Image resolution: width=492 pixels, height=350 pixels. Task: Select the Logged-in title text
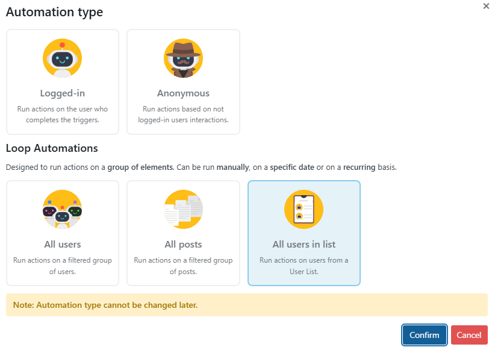(x=63, y=93)
